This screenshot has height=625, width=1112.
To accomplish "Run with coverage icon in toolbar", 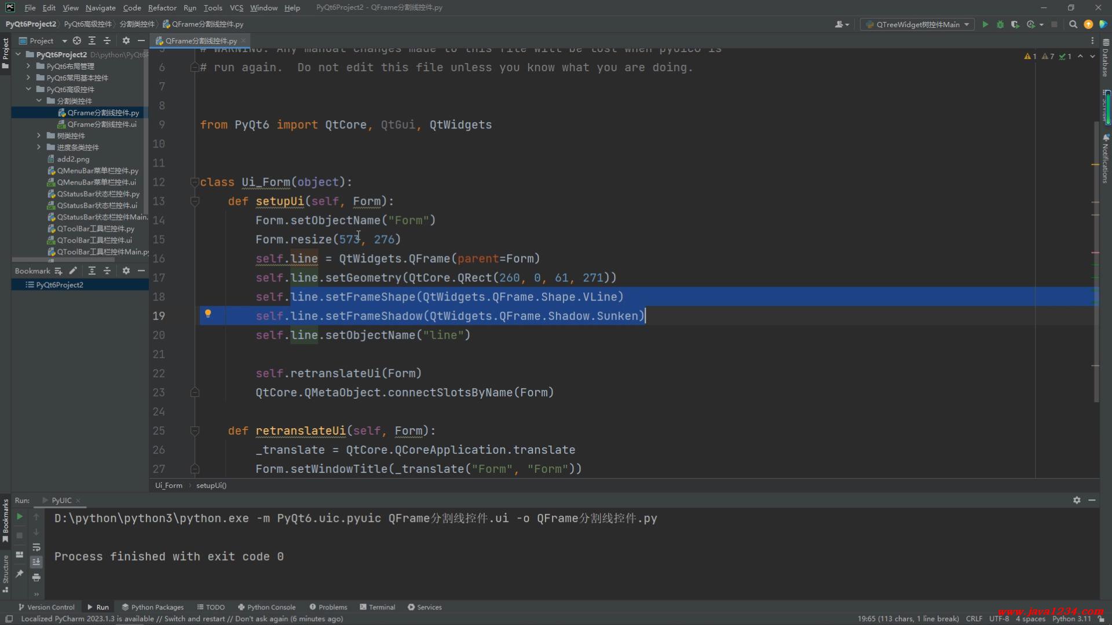I will tap(1015, 24).
